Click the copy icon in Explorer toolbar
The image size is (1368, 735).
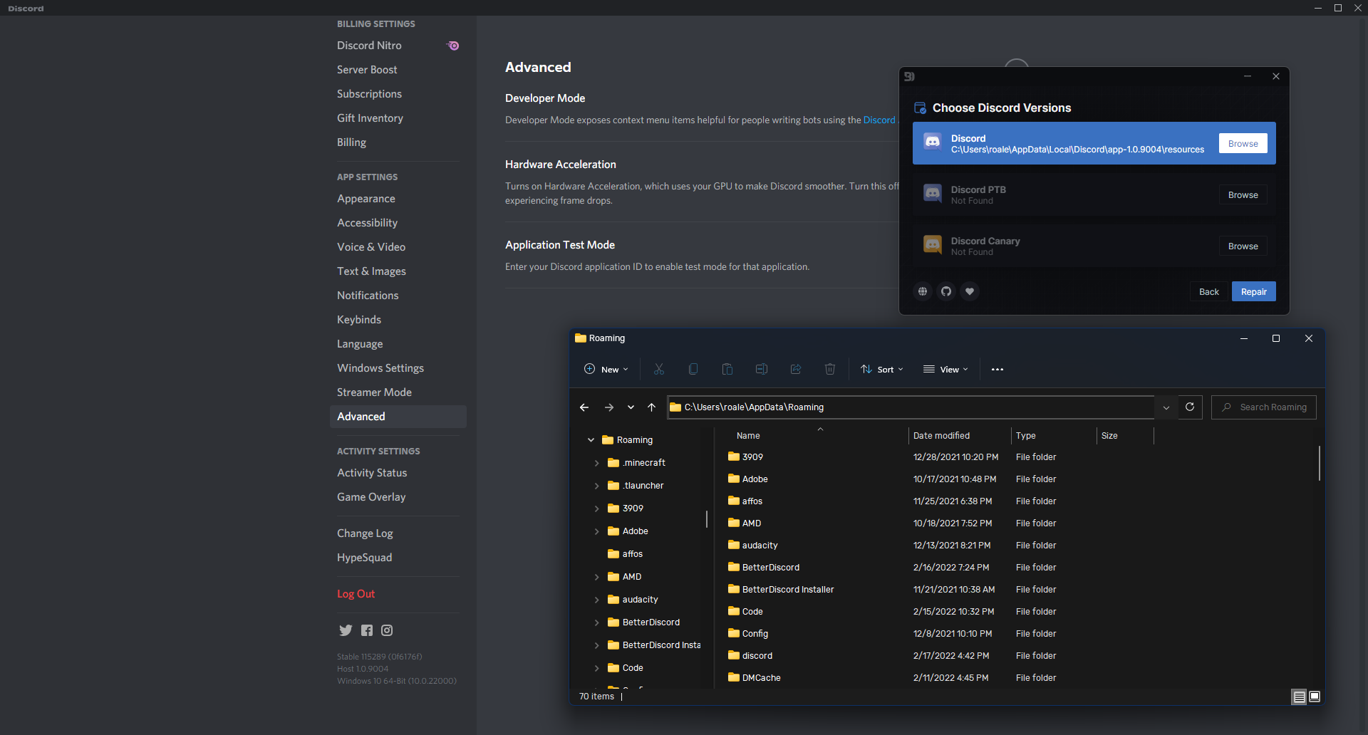click(693, 369)
